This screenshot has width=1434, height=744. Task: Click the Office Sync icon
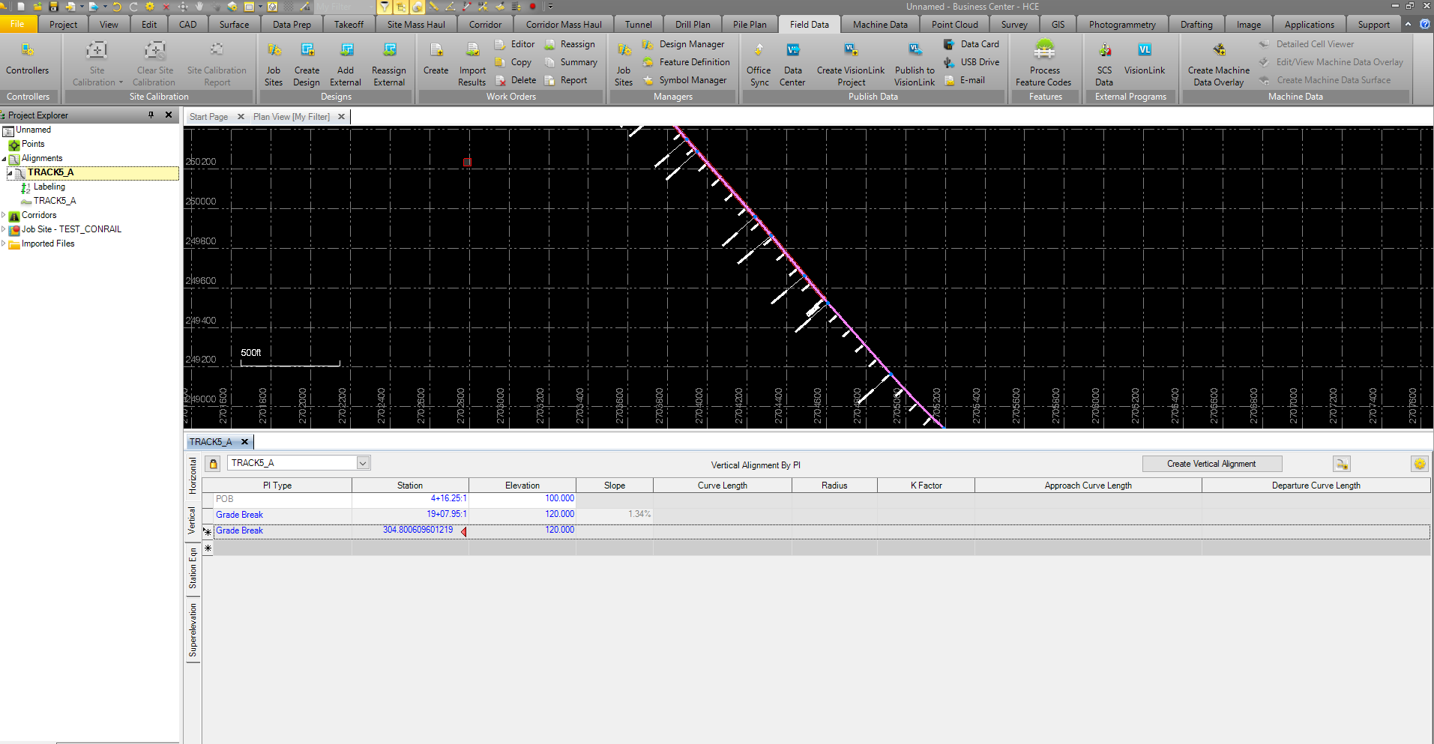point(758,62)
